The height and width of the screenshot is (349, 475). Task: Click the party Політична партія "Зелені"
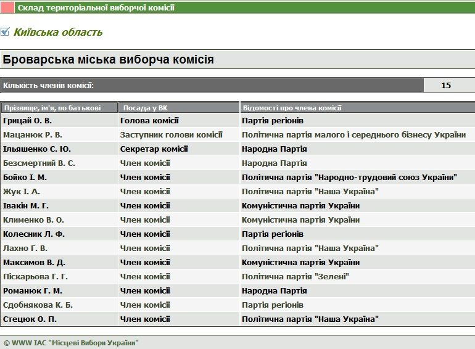(295, 277)
